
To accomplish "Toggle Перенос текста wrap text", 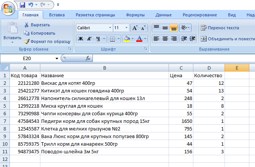I will [220, 28].
